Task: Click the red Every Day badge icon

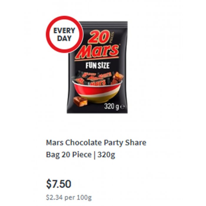Action: [64, 34]
